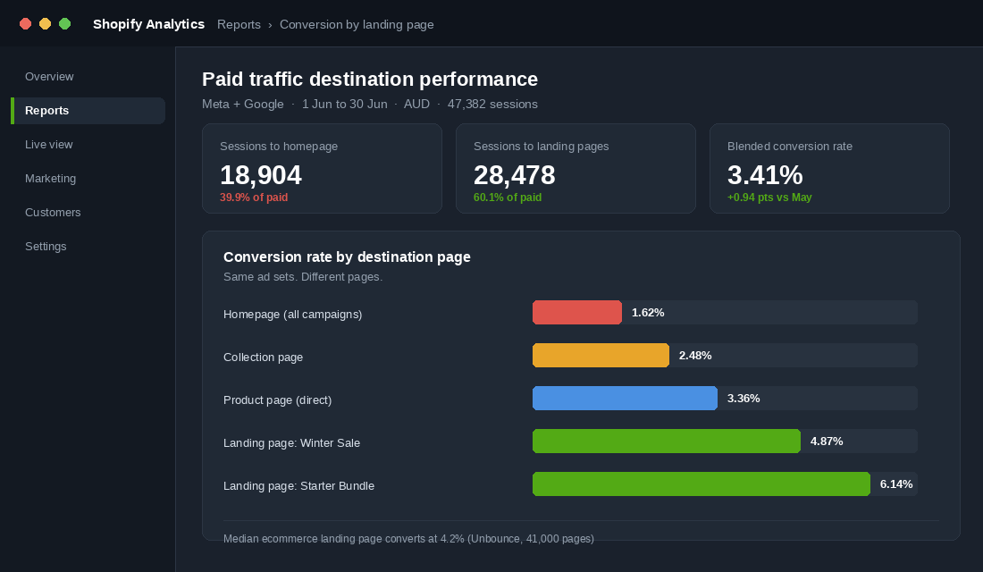Click the 3.41% conversion figure
The image size is (983, 572).
coord(765,175)
